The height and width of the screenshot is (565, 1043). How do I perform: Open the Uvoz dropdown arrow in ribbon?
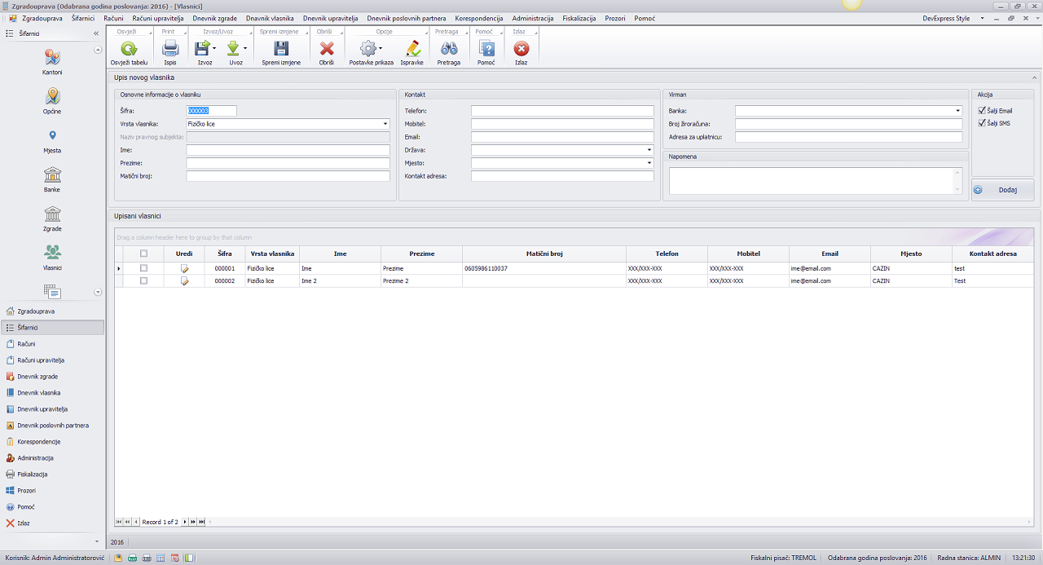tap(245, 49)
